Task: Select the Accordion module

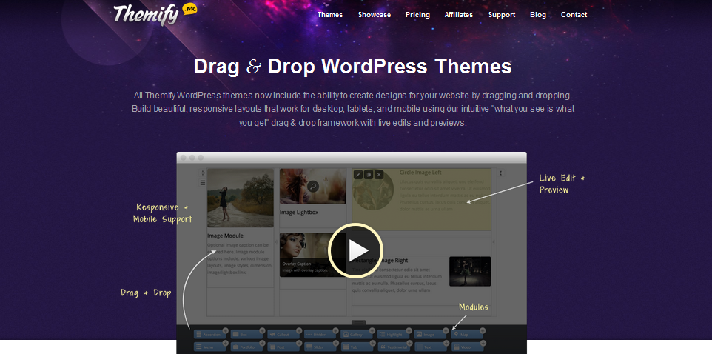Action: pyautogui.click(x=209, y=335)
